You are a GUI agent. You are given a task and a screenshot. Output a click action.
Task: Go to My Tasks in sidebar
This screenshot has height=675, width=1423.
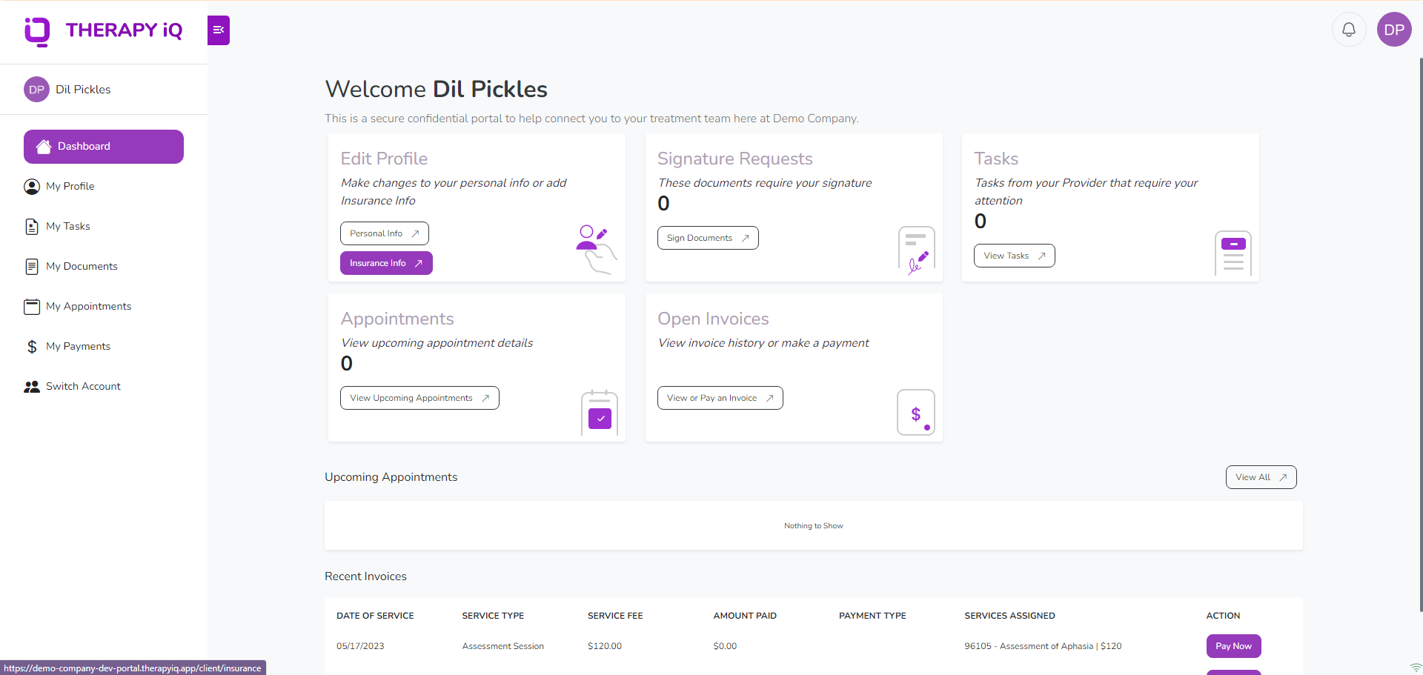[x=67, y=226]
